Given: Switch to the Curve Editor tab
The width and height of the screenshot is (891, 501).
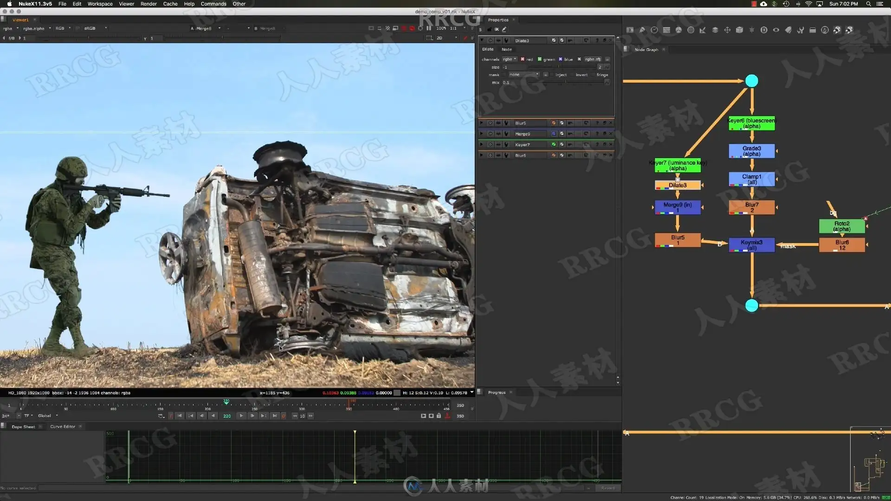Looking at the screenshot, I should 63,427.
